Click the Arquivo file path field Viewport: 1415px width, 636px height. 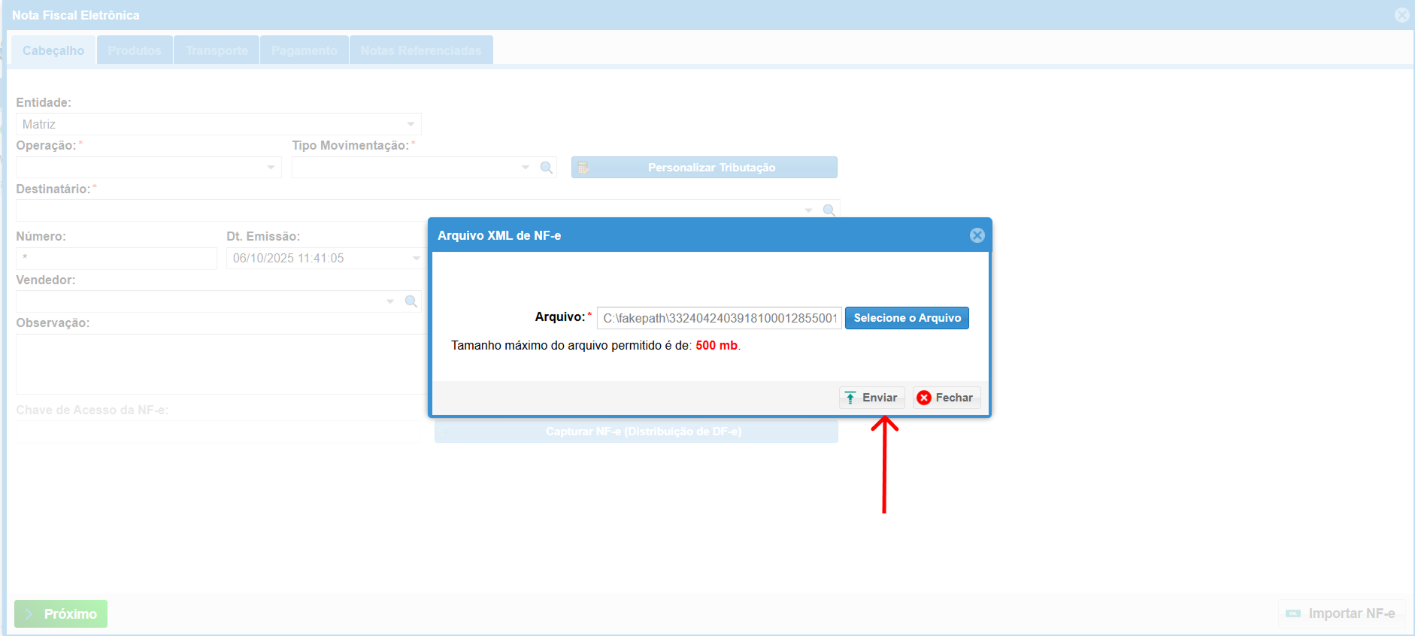[x=719, y=318]
